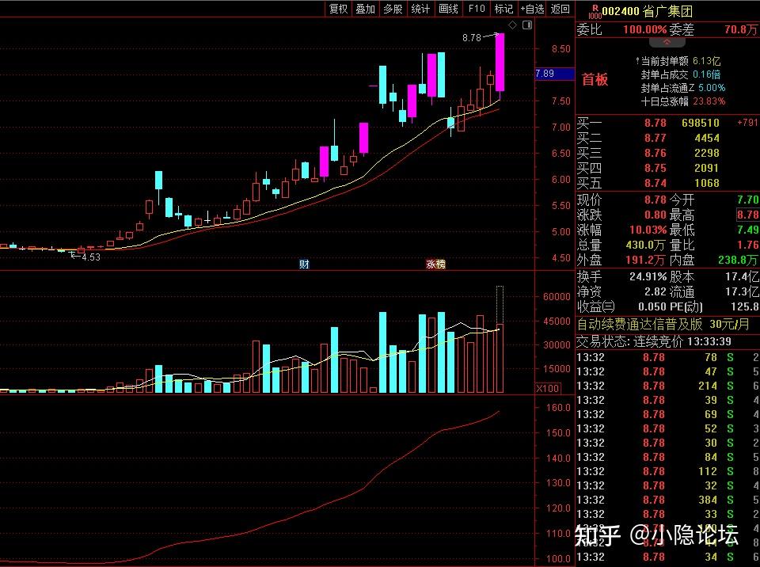This screenshot has width=760, height=567.
Task: Click the 涨榜 marker on chart
Action: (x=435, y=264)
